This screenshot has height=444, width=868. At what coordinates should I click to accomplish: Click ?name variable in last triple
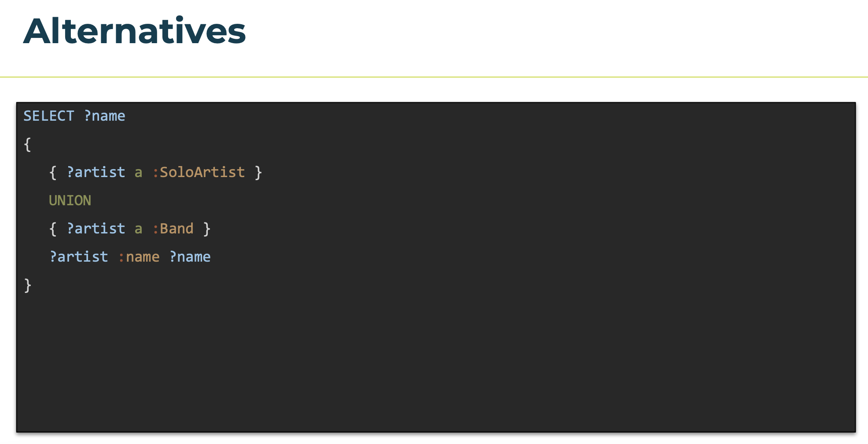pyautogui.click(x=190, y=257)
